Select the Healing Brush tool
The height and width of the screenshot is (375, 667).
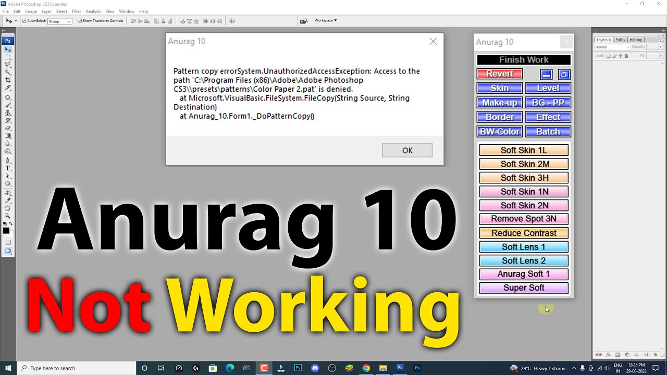[x=8, y=97]
